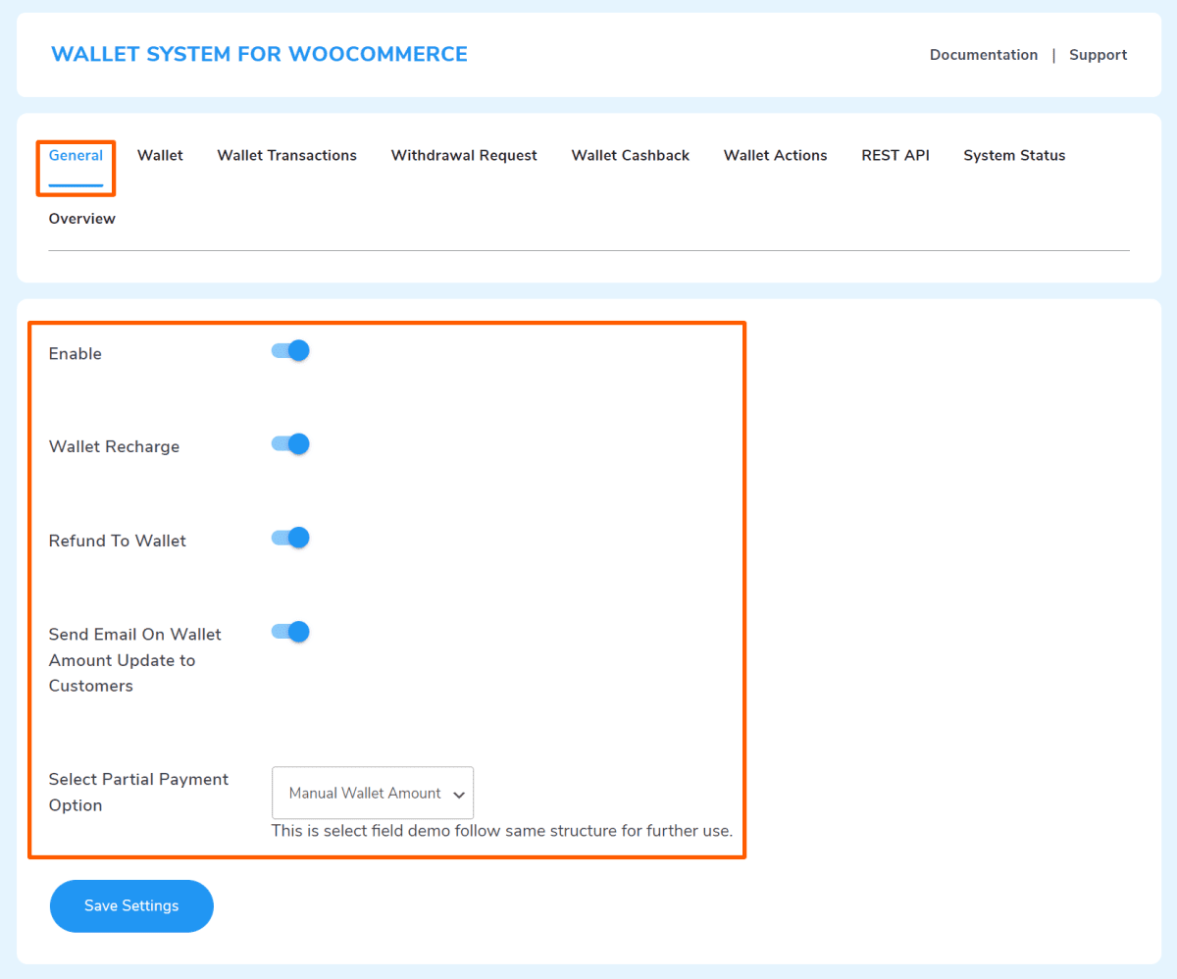The height and width of the screenshot is (979, 1177).
Task: Click the select field demo helper text
Action: click(x=501, y=831)
